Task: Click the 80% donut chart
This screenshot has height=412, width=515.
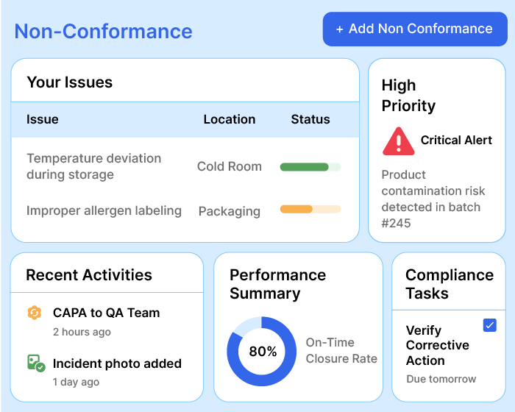Action: click(262, 352)
